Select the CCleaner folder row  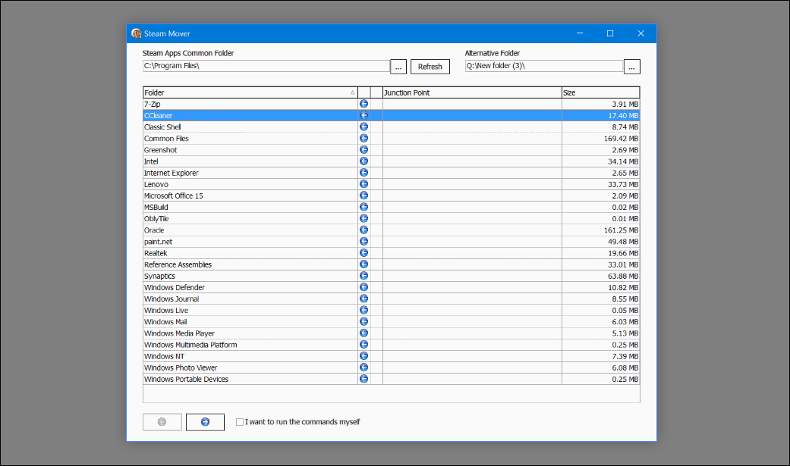click(391, 116)
